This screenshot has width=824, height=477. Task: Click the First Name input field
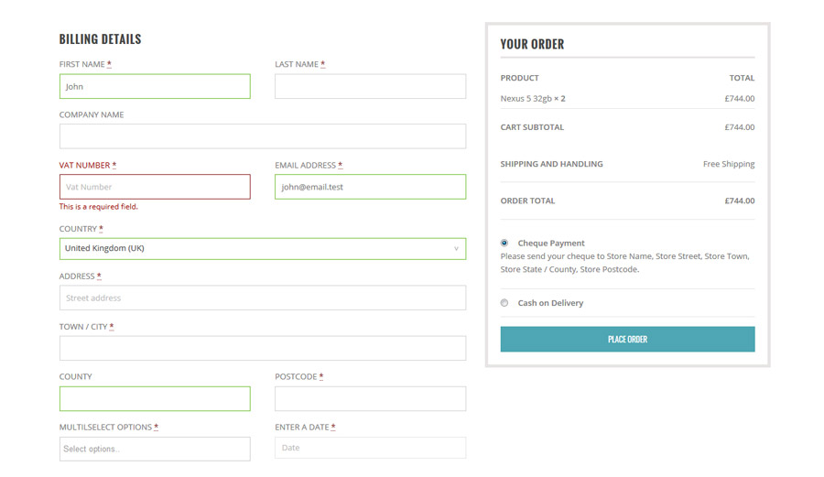(155, 87)
